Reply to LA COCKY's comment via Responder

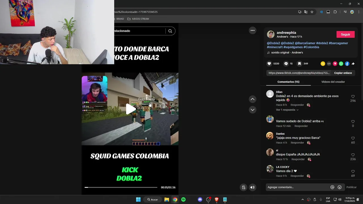(297, 176)
